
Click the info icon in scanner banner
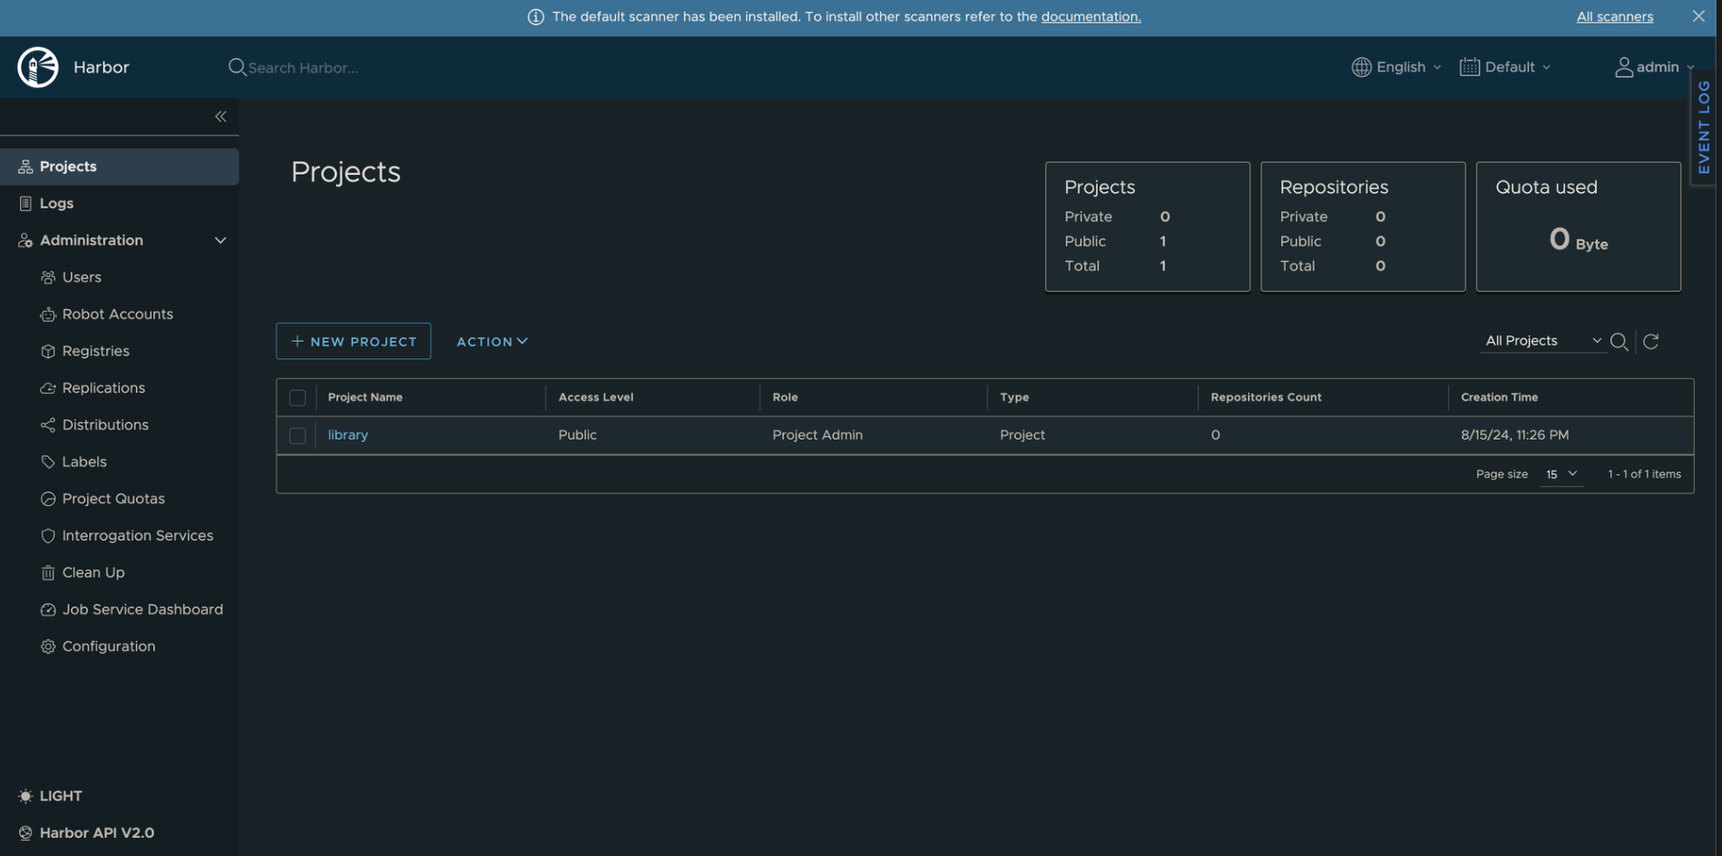pos(536,17)
